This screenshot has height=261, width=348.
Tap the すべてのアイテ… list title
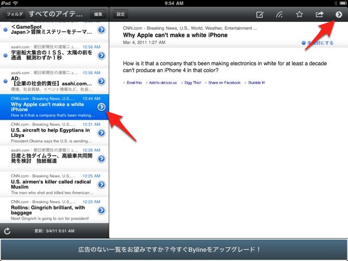[x=55, y=14]
